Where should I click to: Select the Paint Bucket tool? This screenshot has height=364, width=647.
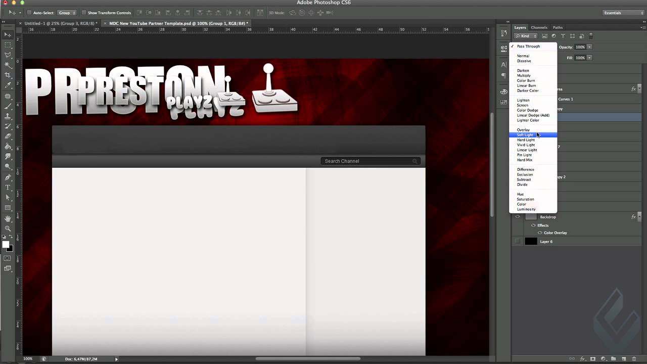click(x=8, y=147)
